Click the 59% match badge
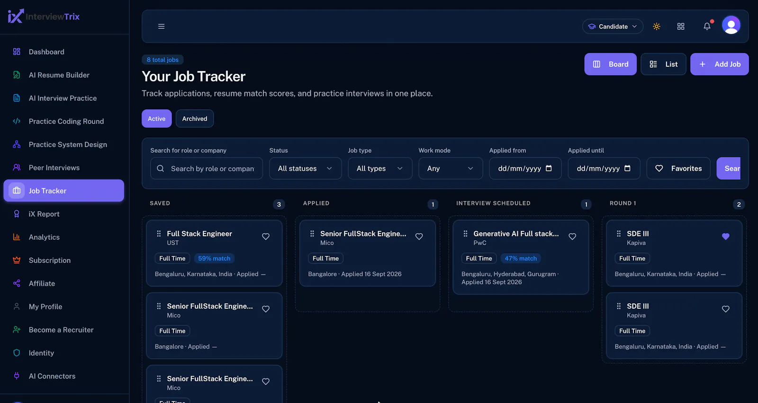Screen dimensions: 758x403 coord(214,259)
